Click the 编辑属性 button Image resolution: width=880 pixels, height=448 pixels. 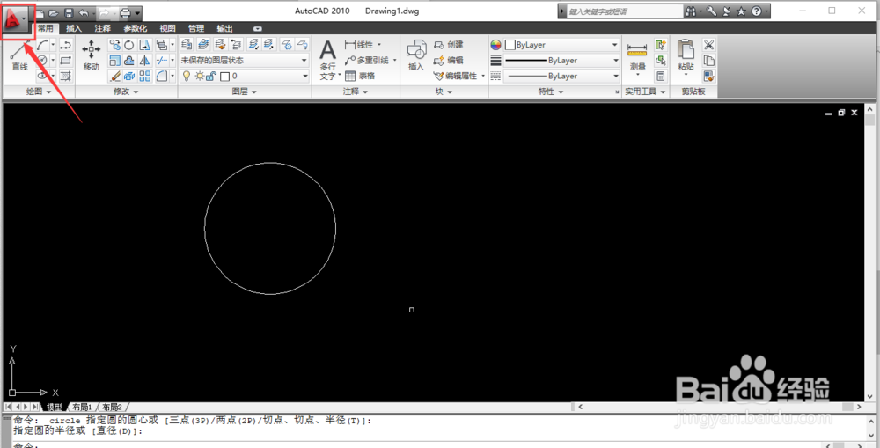[x=458, y=76]
